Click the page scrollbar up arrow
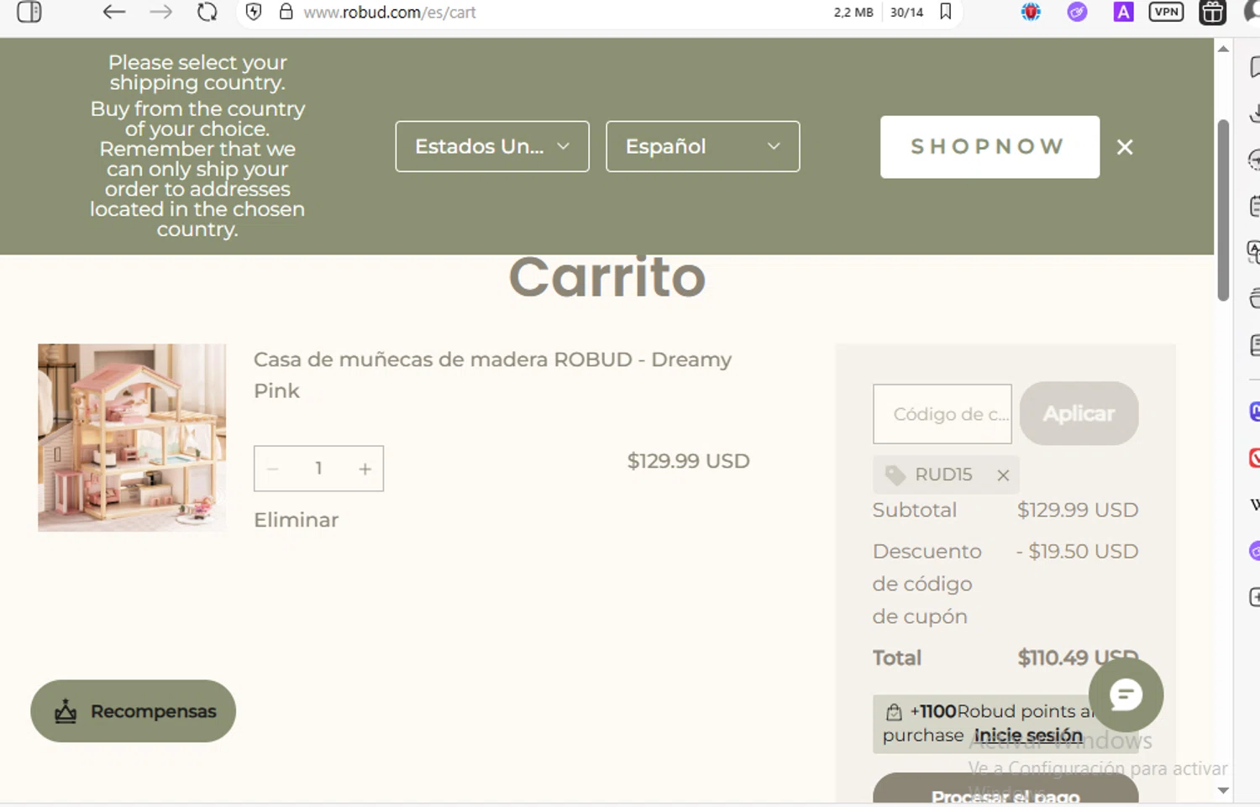Image resolution: width=1260 pixels, height=807 pixels. coord(1223,49)
